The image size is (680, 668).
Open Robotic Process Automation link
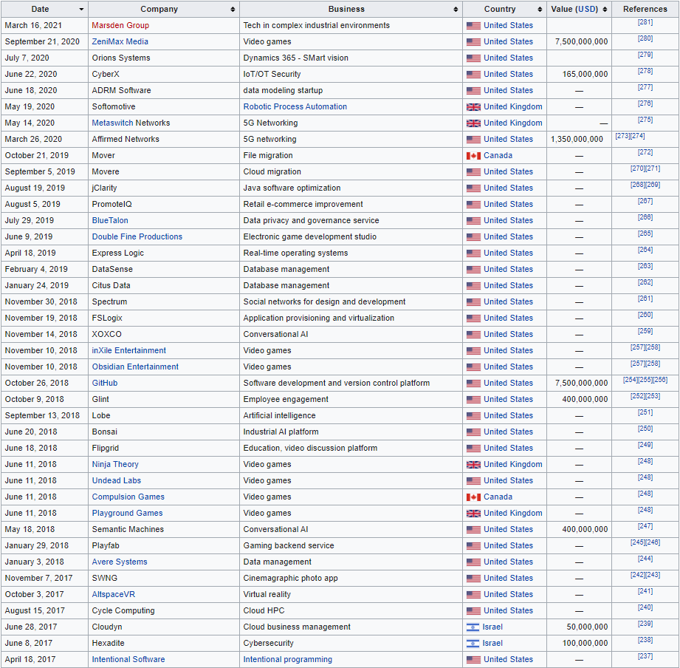[x=295, y=106]
